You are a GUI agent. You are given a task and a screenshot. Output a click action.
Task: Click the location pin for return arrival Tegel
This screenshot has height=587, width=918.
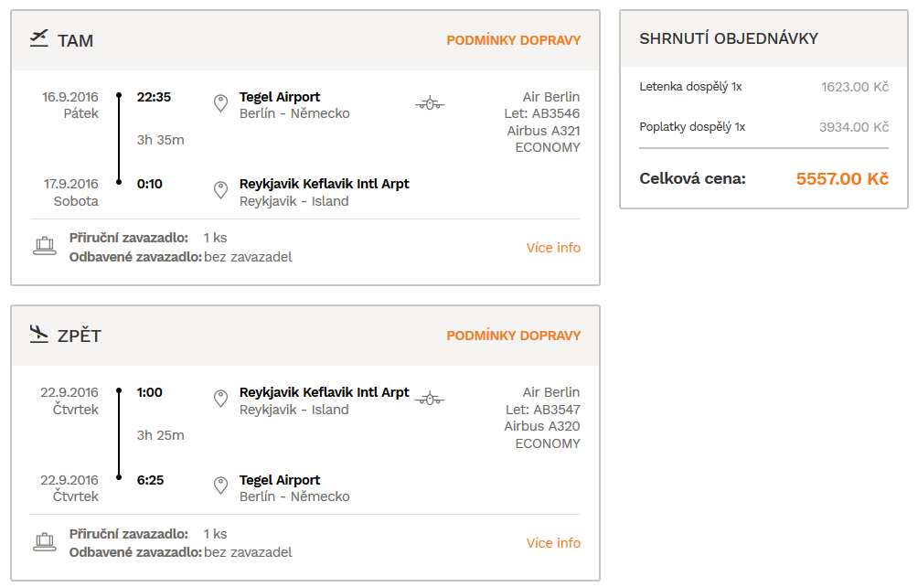point(220,486)
